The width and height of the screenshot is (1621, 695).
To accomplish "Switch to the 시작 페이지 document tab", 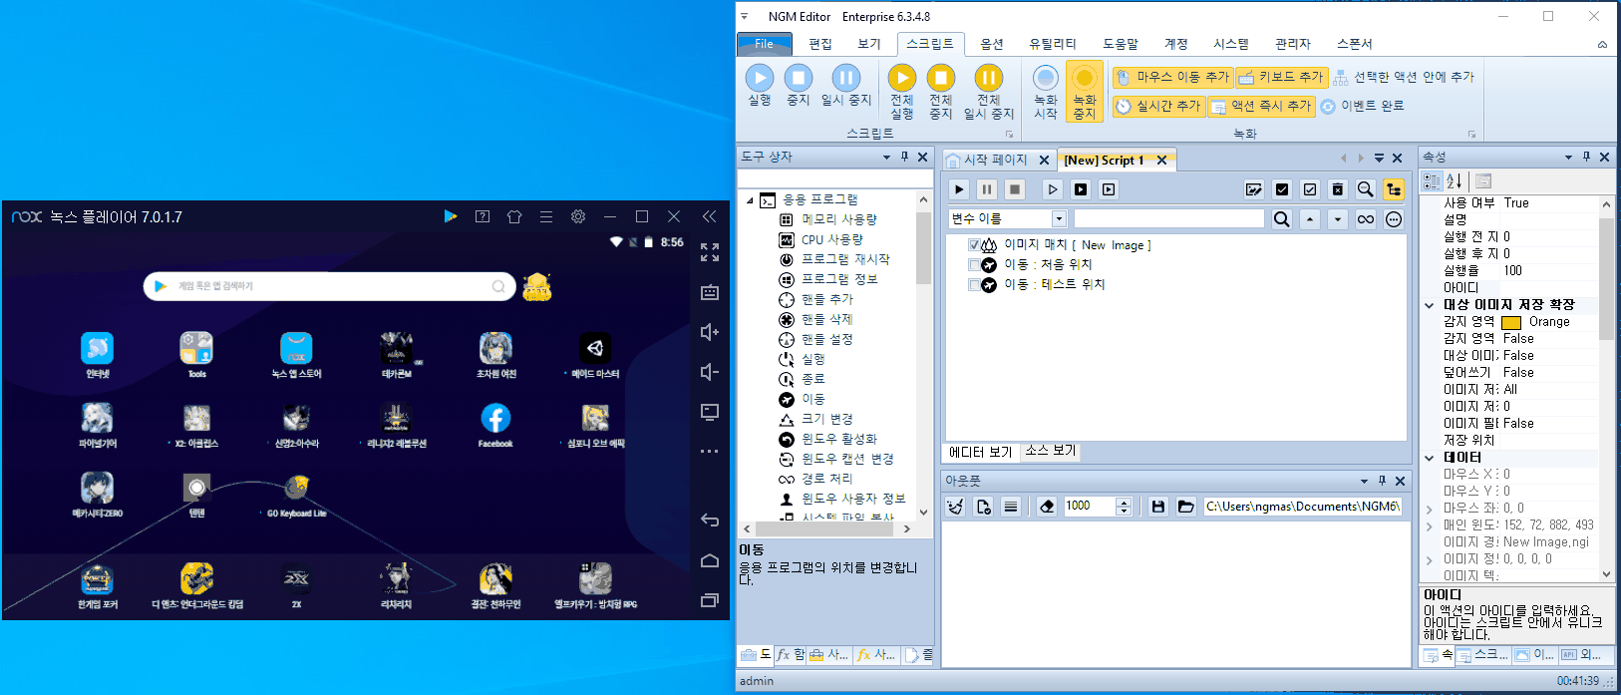I will [x=995, y=160].
